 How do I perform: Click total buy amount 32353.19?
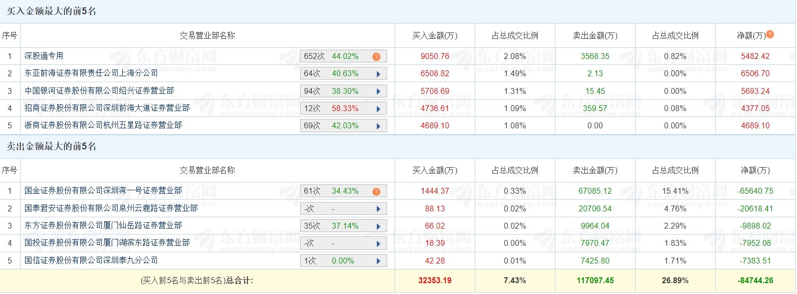tap(435, 280)
